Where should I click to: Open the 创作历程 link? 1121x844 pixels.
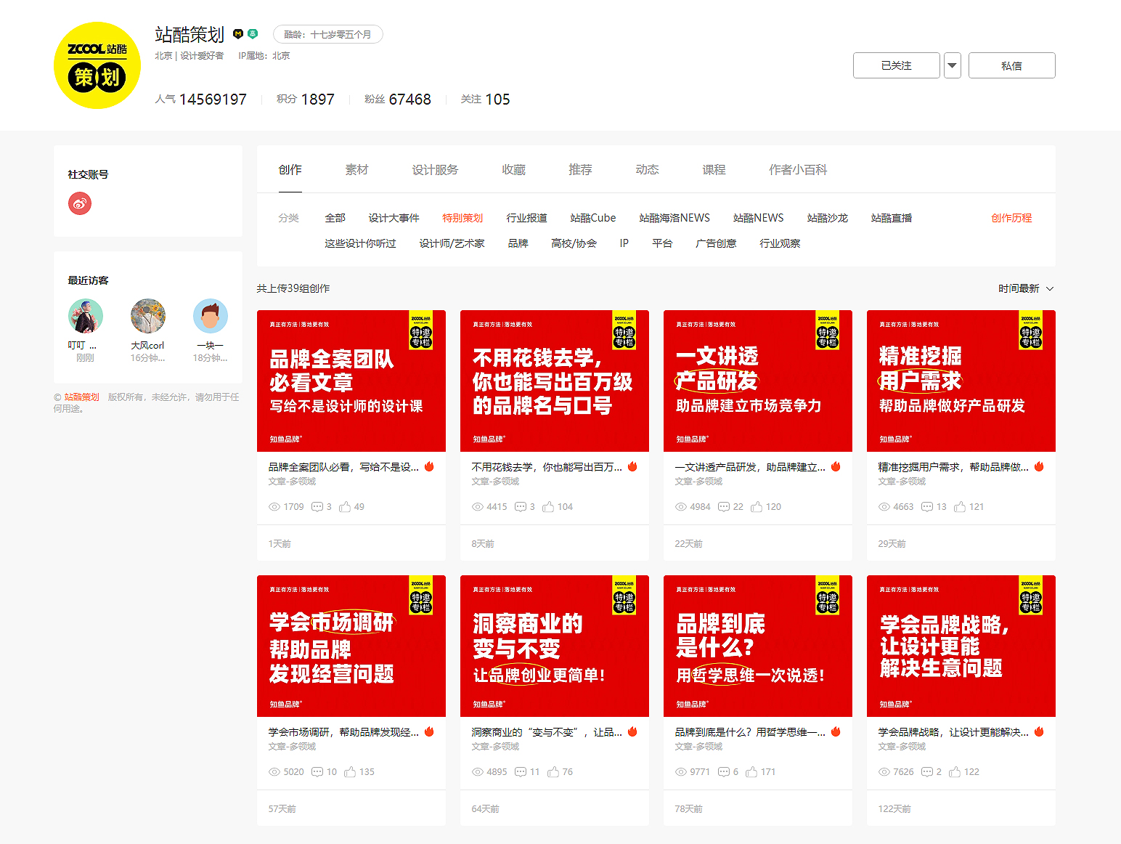point(1011,218)
